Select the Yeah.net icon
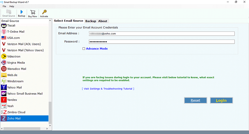This screenshot has height=134, width=249. coord(4,106)
